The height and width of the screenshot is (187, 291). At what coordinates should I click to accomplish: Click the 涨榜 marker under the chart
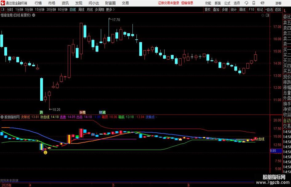pyautogui.click(x=83, y=112)
